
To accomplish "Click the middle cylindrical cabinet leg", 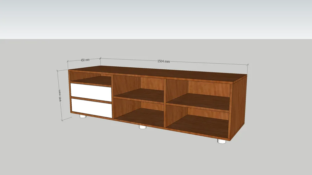I will pyautogui.click(x=142, y=127).
